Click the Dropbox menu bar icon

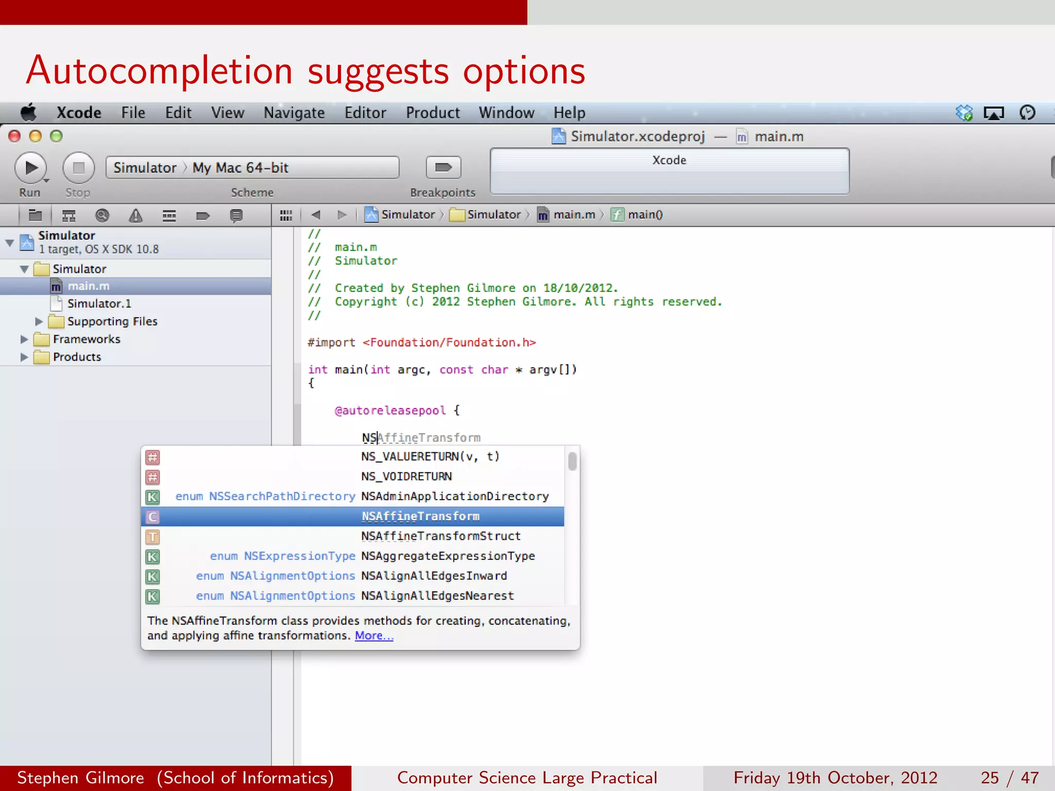964,112
